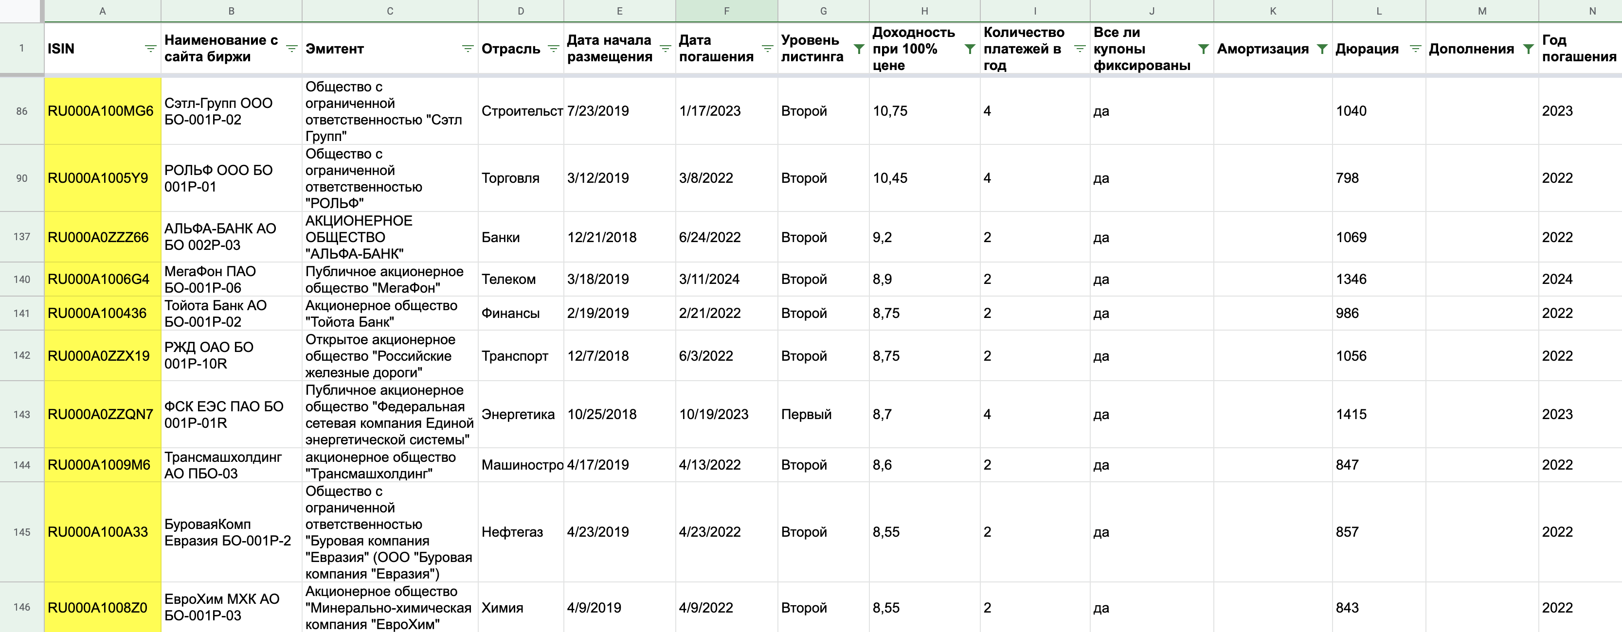Select row 143 header
Screen dimensions: 1622x632
(x=22, y=414)
